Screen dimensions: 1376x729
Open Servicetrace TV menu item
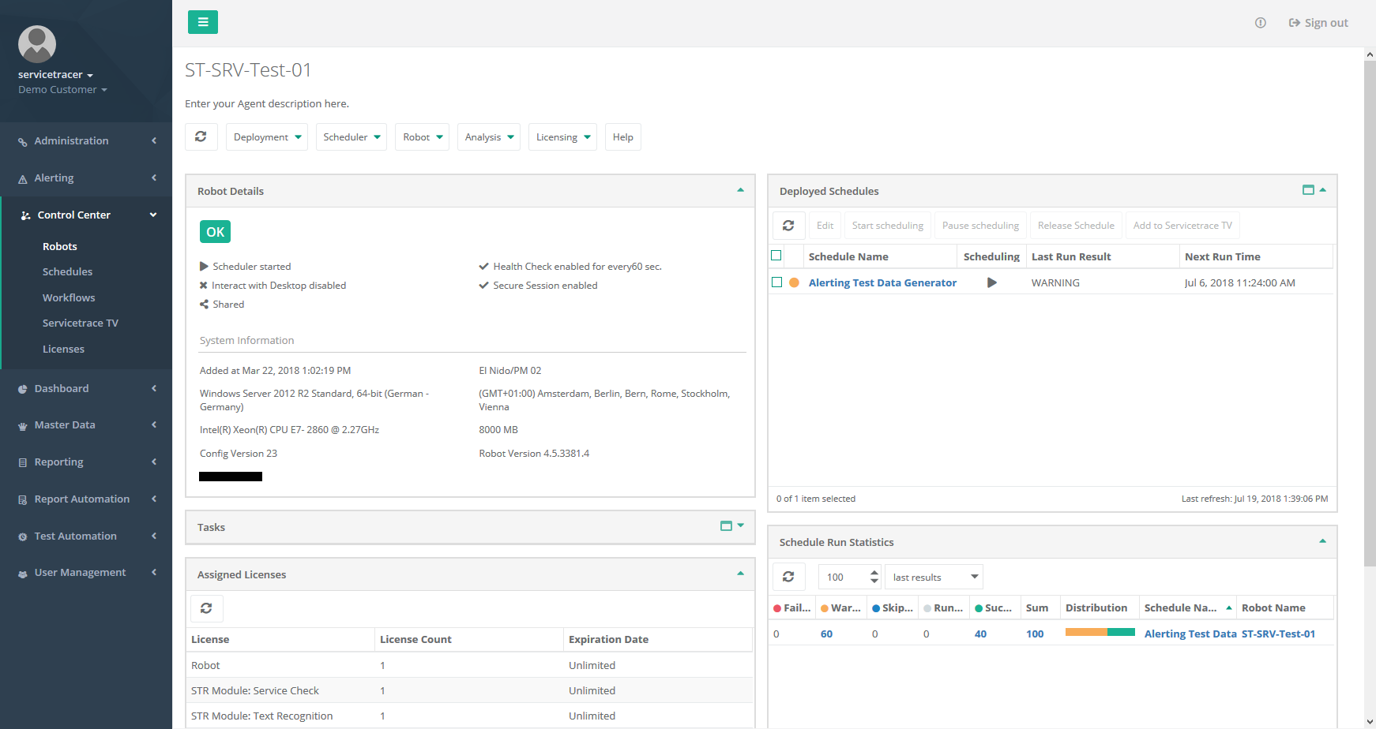pyautogui.click(x=81, y=323)
